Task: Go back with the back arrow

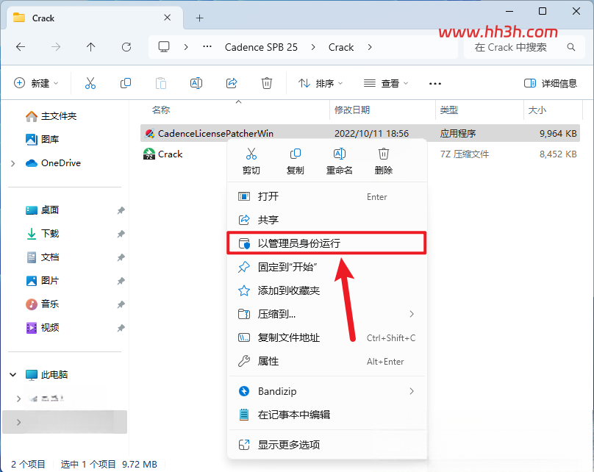Action: [x=21, y=47]
